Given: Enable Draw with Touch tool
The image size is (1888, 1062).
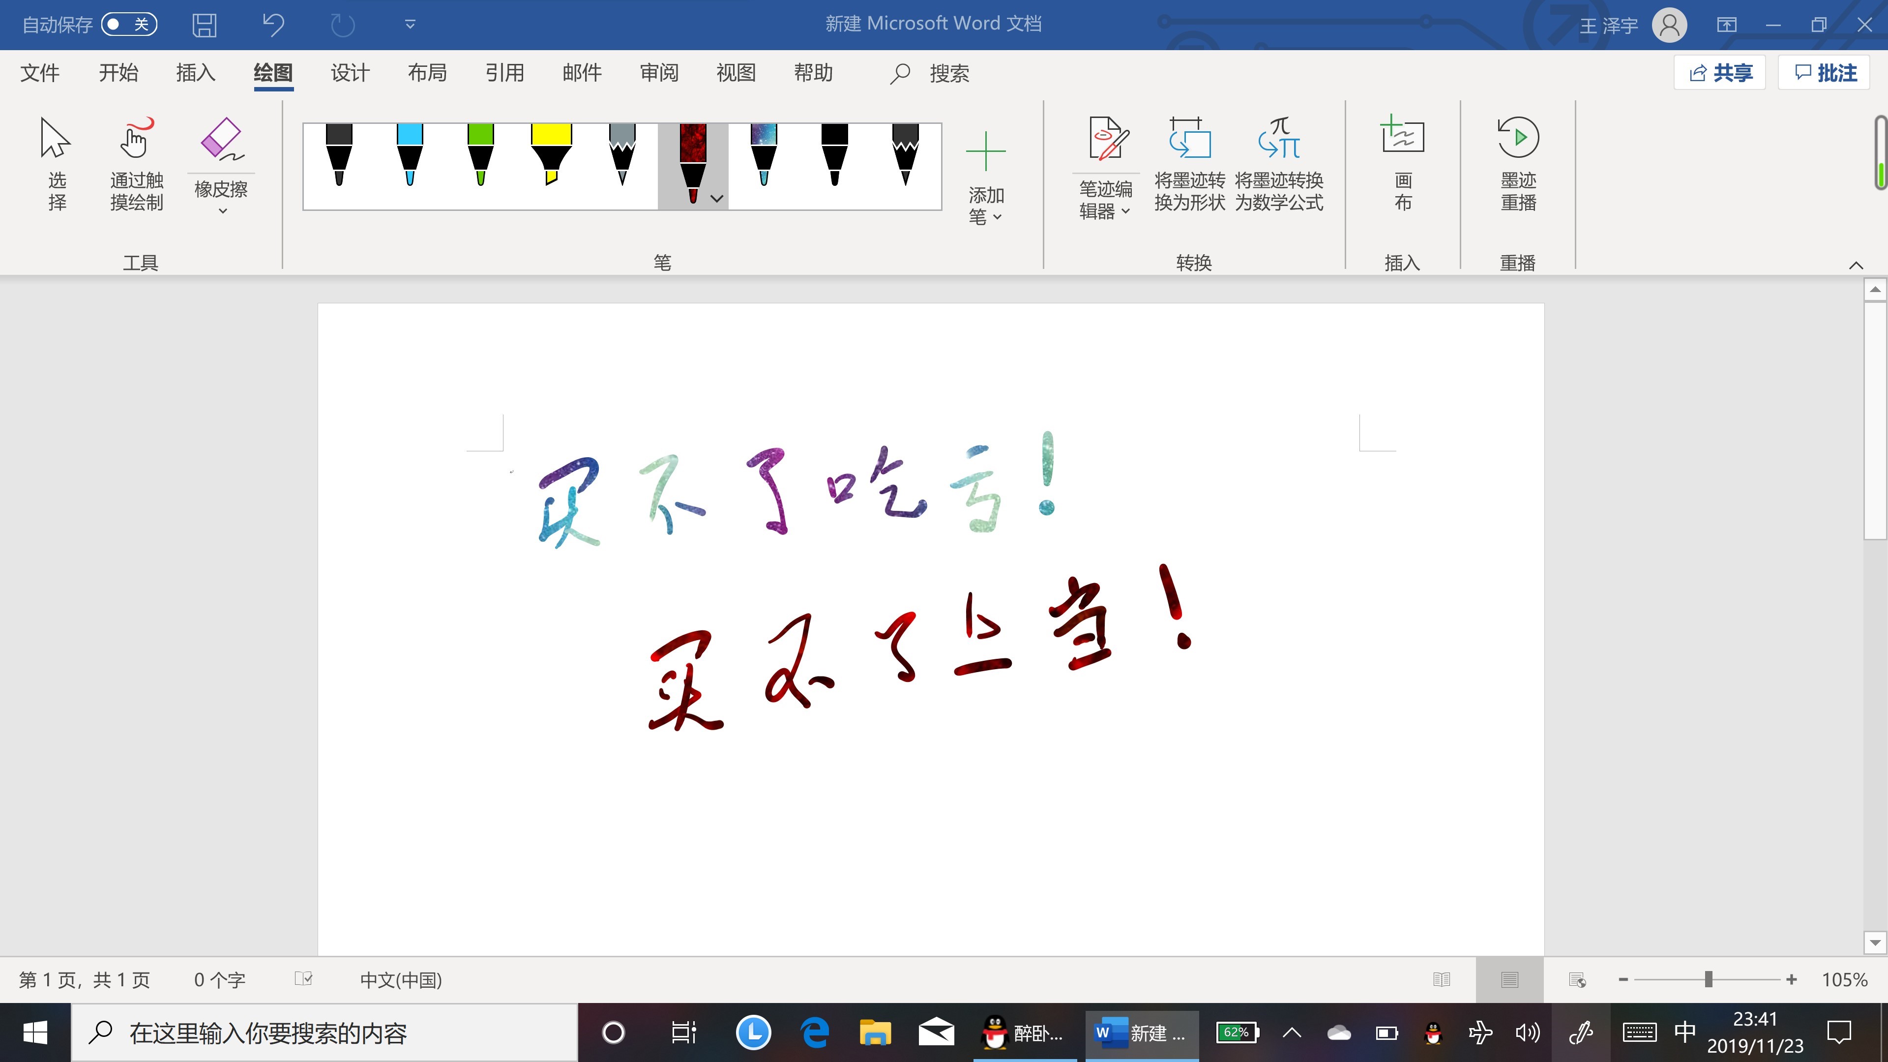Looking at the screenshot, I should click(x=136, y=164).
